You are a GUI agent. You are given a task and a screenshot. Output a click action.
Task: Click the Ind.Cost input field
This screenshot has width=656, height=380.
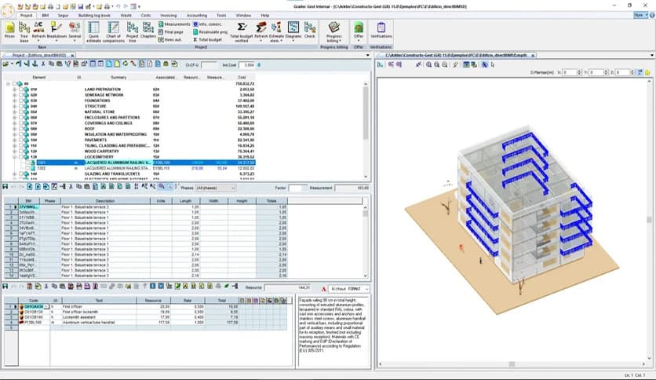[x=247, y=65]
